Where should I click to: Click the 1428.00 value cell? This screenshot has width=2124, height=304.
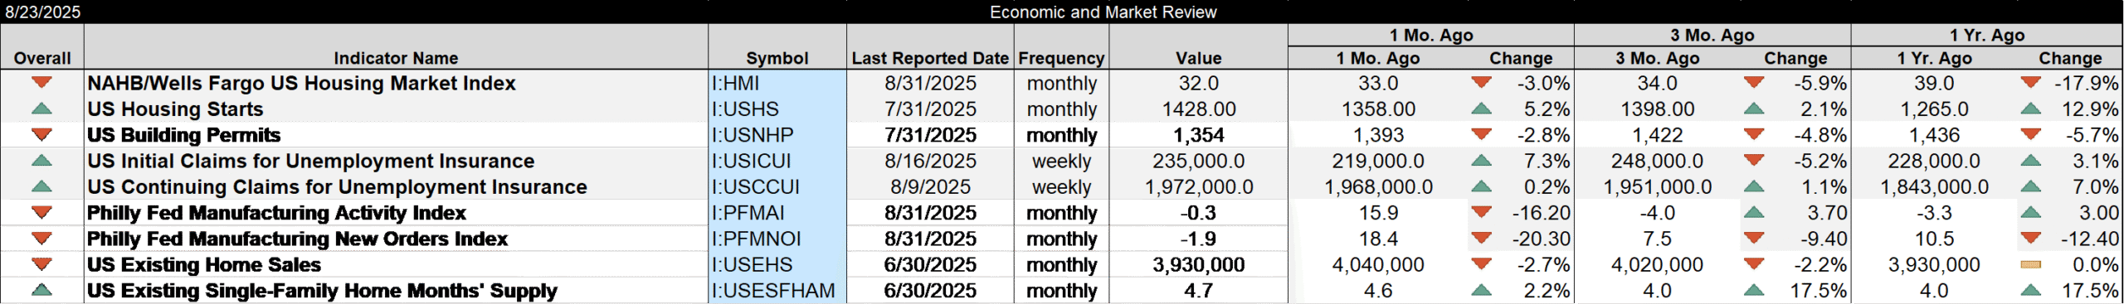click(1198, 109)
